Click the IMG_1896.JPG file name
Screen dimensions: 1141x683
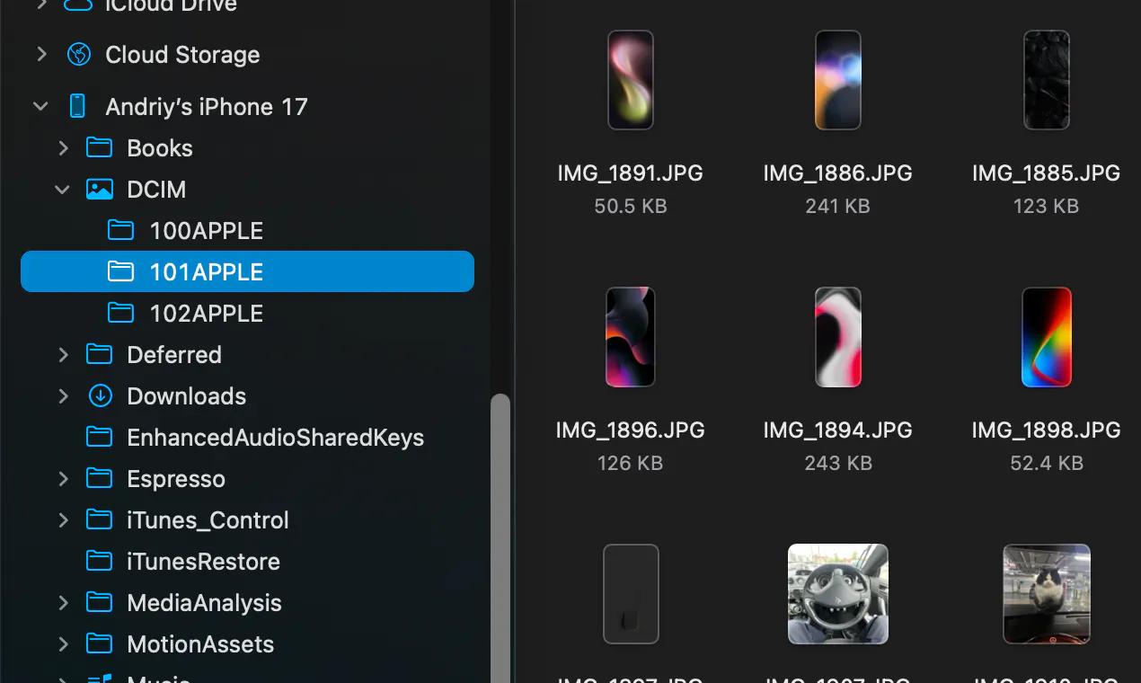pyautogui.click(x=631, y=430)
